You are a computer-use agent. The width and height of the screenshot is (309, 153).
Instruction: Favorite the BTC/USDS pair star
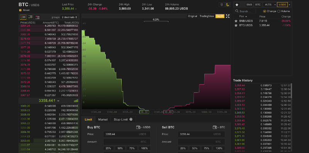coord(236,25)
